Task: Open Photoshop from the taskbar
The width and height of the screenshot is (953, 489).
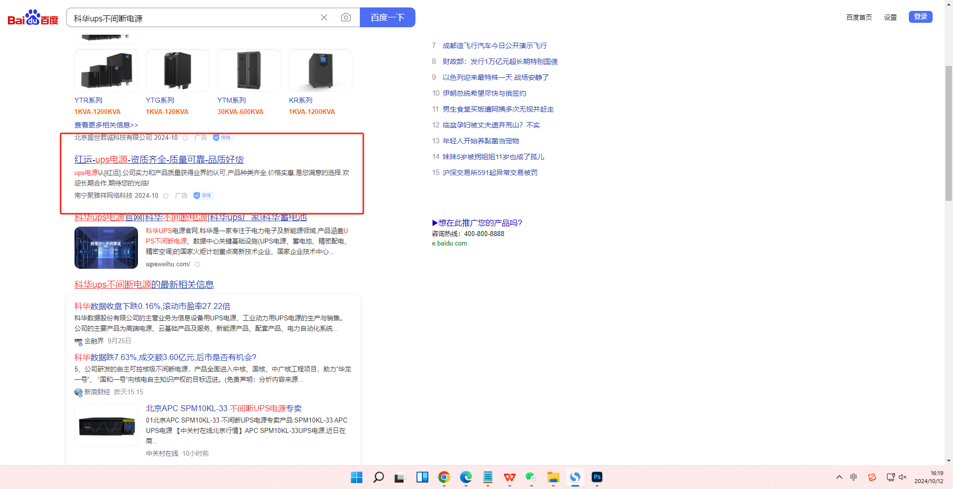Action: pos(597,477)
